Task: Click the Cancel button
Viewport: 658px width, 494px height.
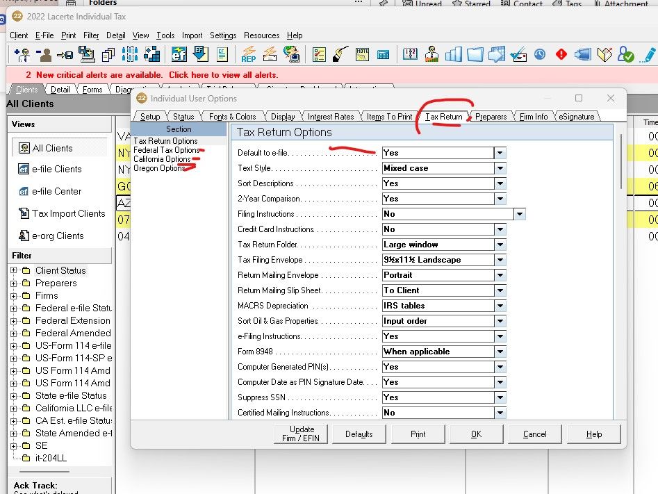Action: click(x=534, y=434)
